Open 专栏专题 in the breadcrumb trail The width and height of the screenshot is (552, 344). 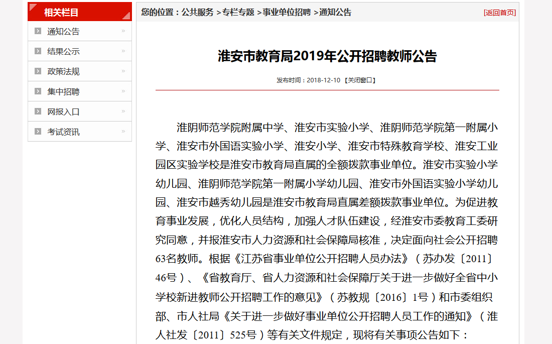click(238, 12)
